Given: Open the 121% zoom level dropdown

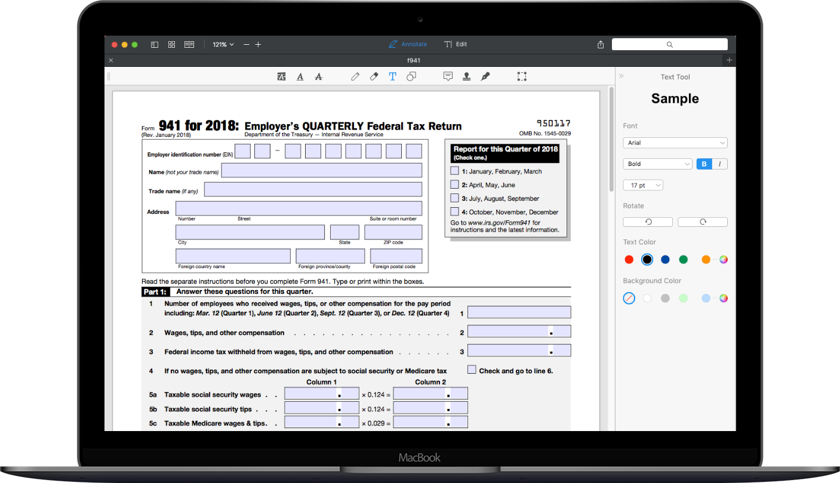Looking at the screenshot, I should [x=223, y=45].
